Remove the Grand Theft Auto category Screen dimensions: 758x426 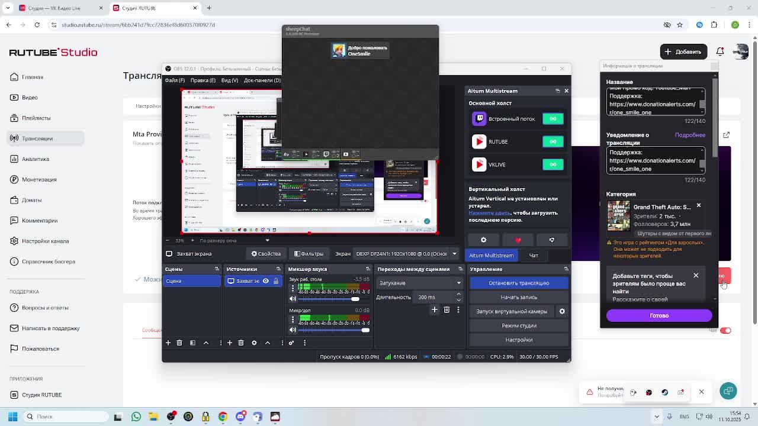[x=699, y=205]
